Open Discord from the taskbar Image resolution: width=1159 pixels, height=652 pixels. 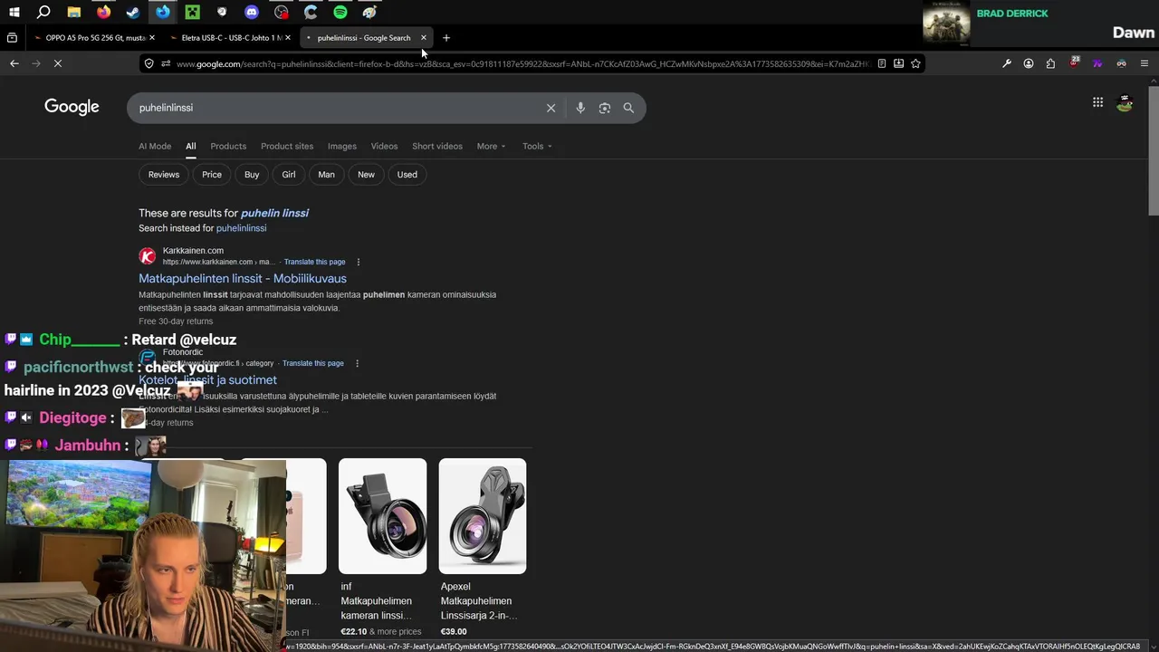[x=252, y=12]
